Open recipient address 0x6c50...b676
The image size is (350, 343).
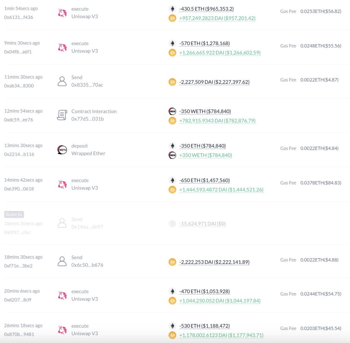point(87,265)
